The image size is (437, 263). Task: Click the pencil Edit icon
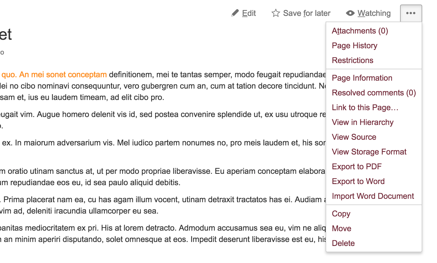pos(235,13)
